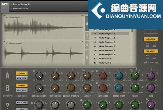Click right triangle marker above Violin waveform

tap(83, 41)
